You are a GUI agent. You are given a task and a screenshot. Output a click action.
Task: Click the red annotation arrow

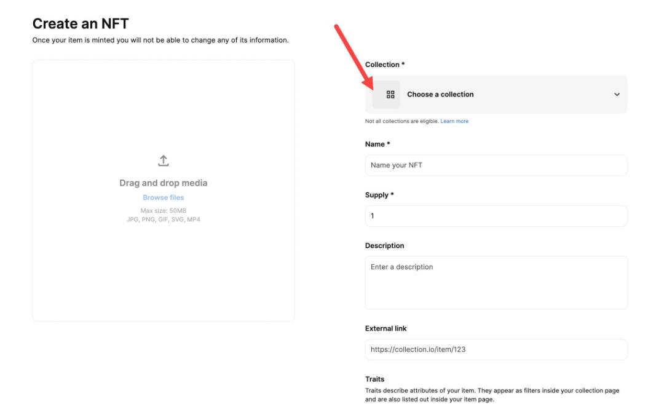tap(354, 57)
